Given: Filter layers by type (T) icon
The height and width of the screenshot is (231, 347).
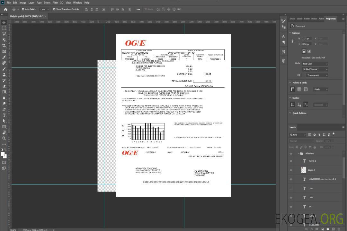Looking at the screenshot, I should (319, 135).
